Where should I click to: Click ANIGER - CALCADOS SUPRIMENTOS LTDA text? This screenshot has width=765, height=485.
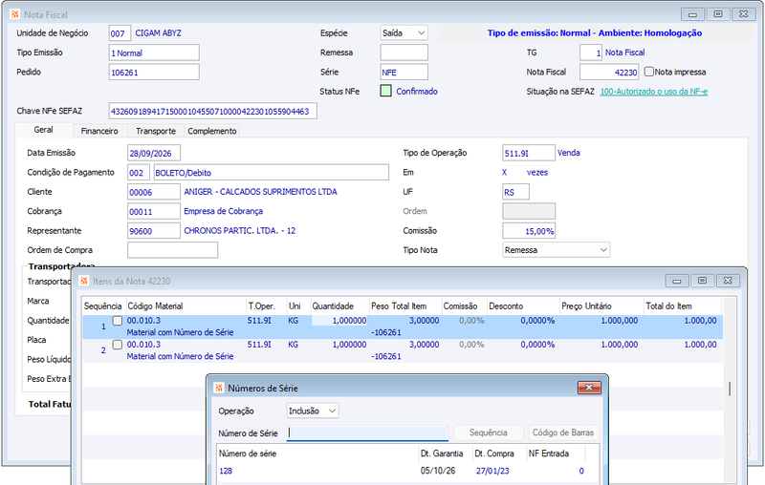pos(260,192)
